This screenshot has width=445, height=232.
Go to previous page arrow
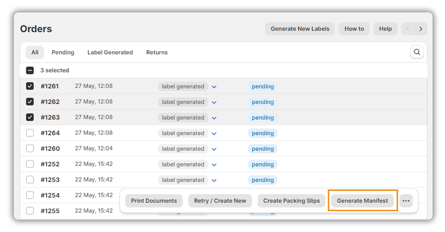(408, 29)
